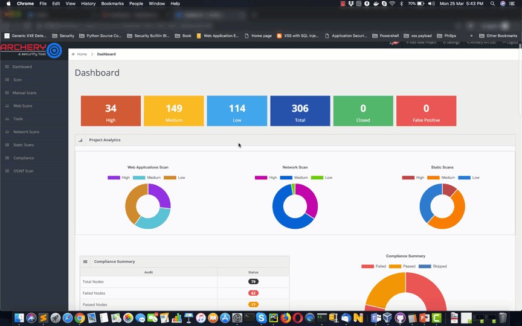Click the Home breadcrumb link
This screenshot has width=522, height=326.
[x=82, y=54]
